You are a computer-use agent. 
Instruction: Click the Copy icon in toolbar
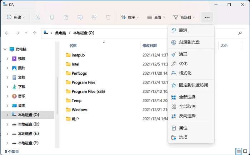[x=52, y=17]
